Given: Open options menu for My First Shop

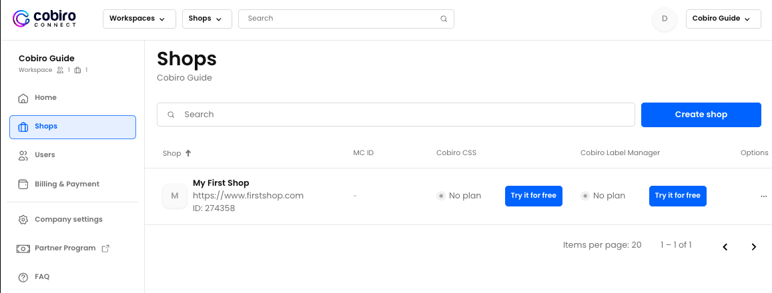Looking at the screenshot, I should (763, 196).
